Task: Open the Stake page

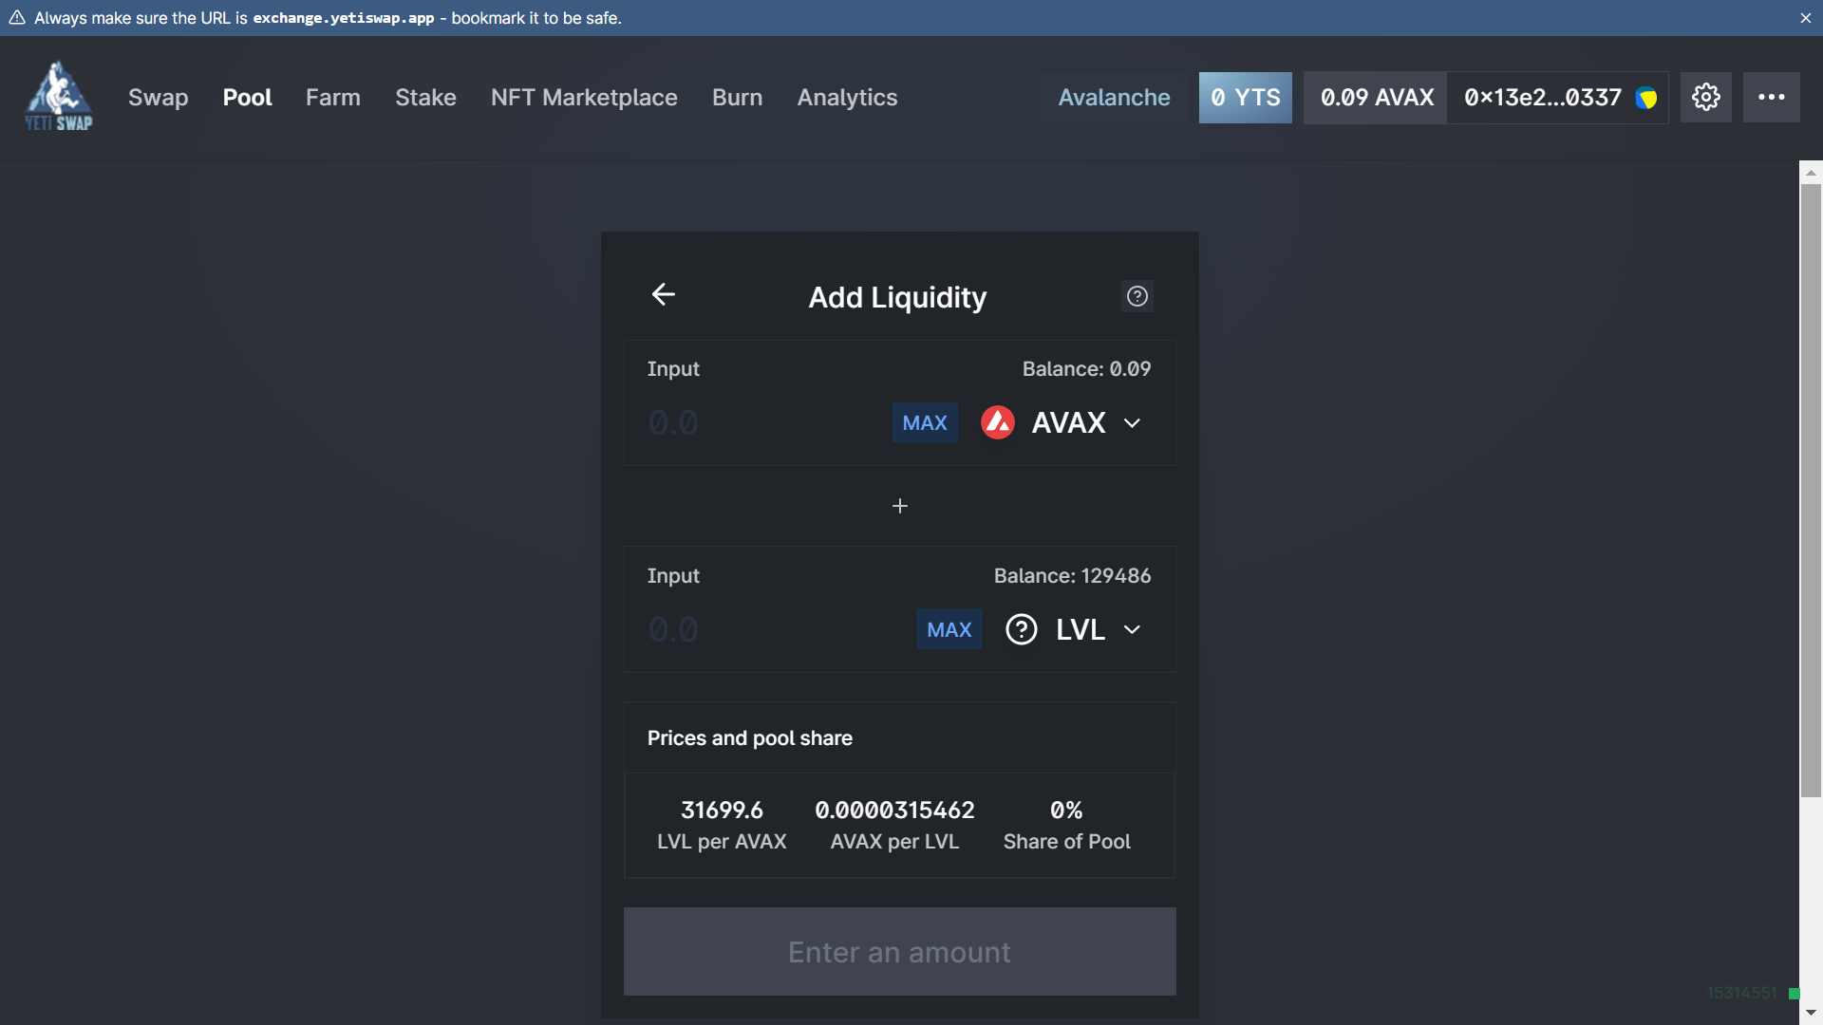Action: point(425,98)
